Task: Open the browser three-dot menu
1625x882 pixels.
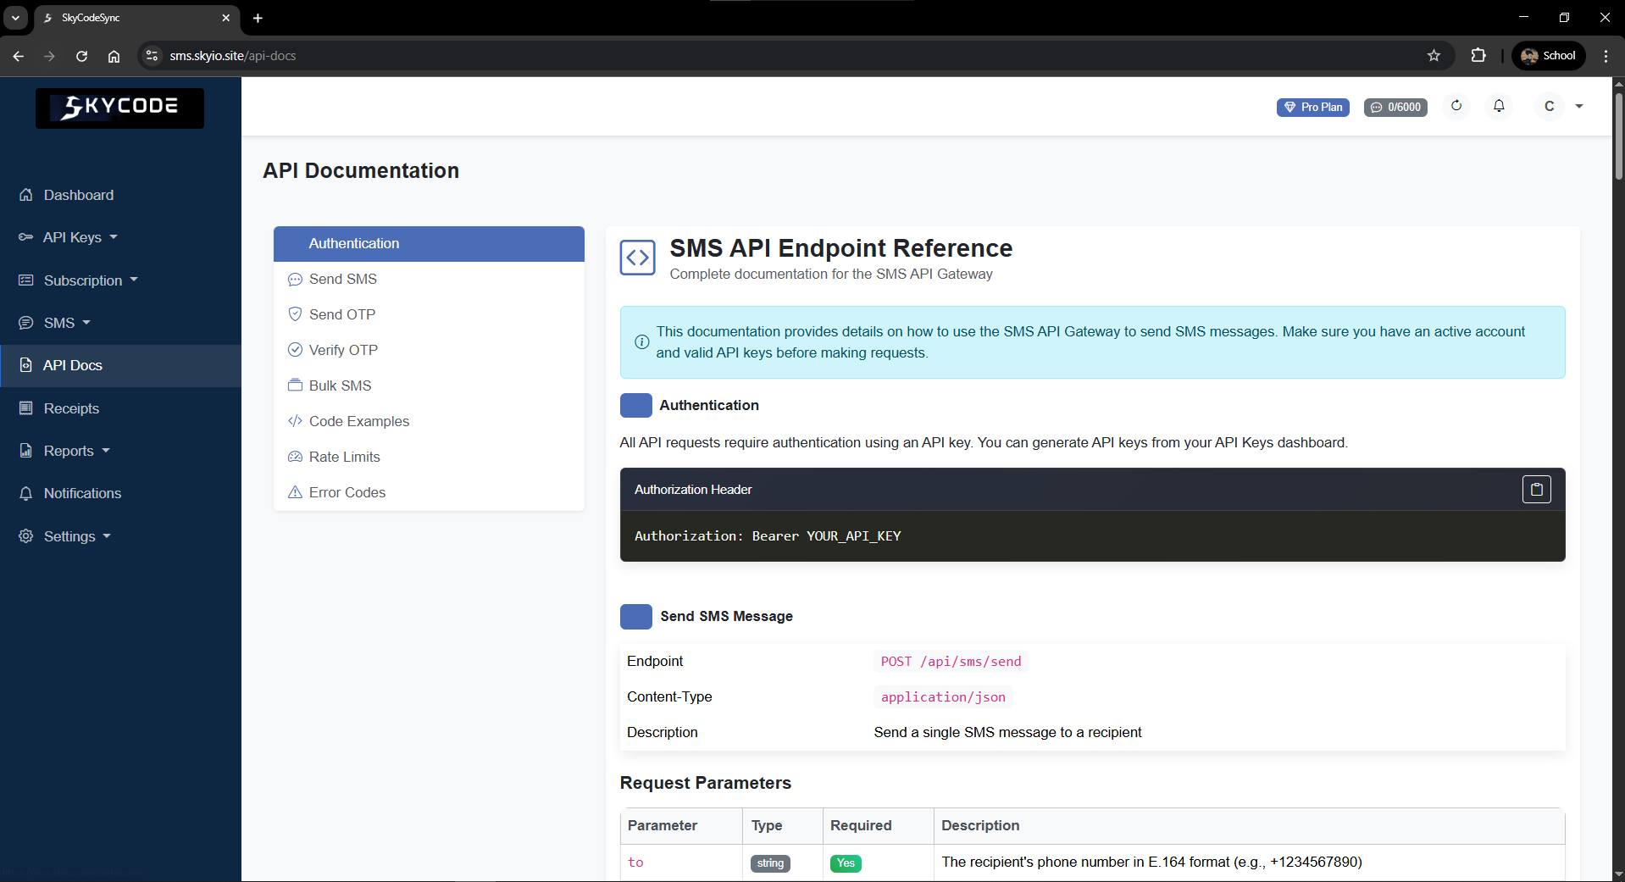Action: coord(1606,56)
